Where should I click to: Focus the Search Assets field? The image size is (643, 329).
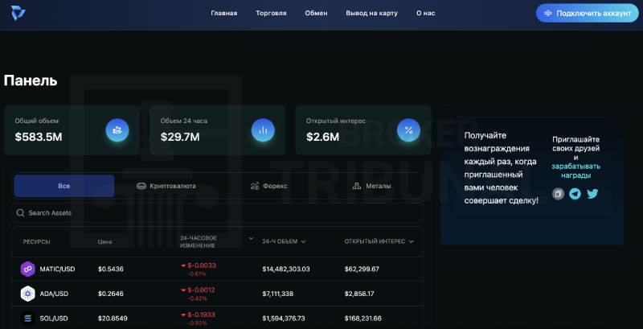pos(217,213)
